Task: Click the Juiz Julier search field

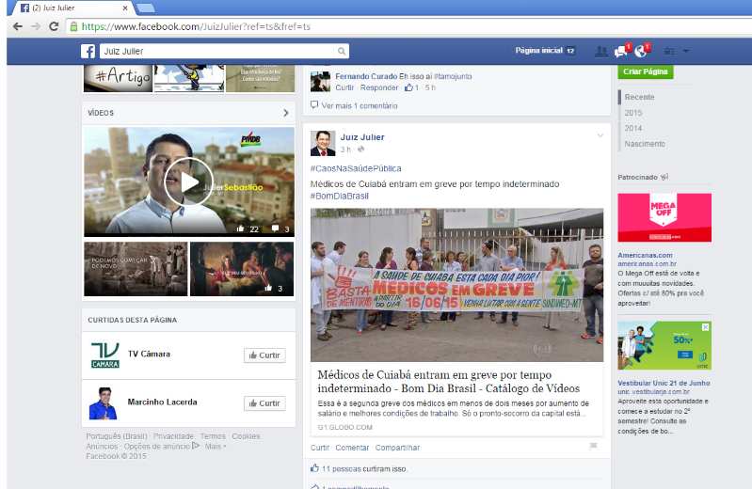Action: (218, 52)
